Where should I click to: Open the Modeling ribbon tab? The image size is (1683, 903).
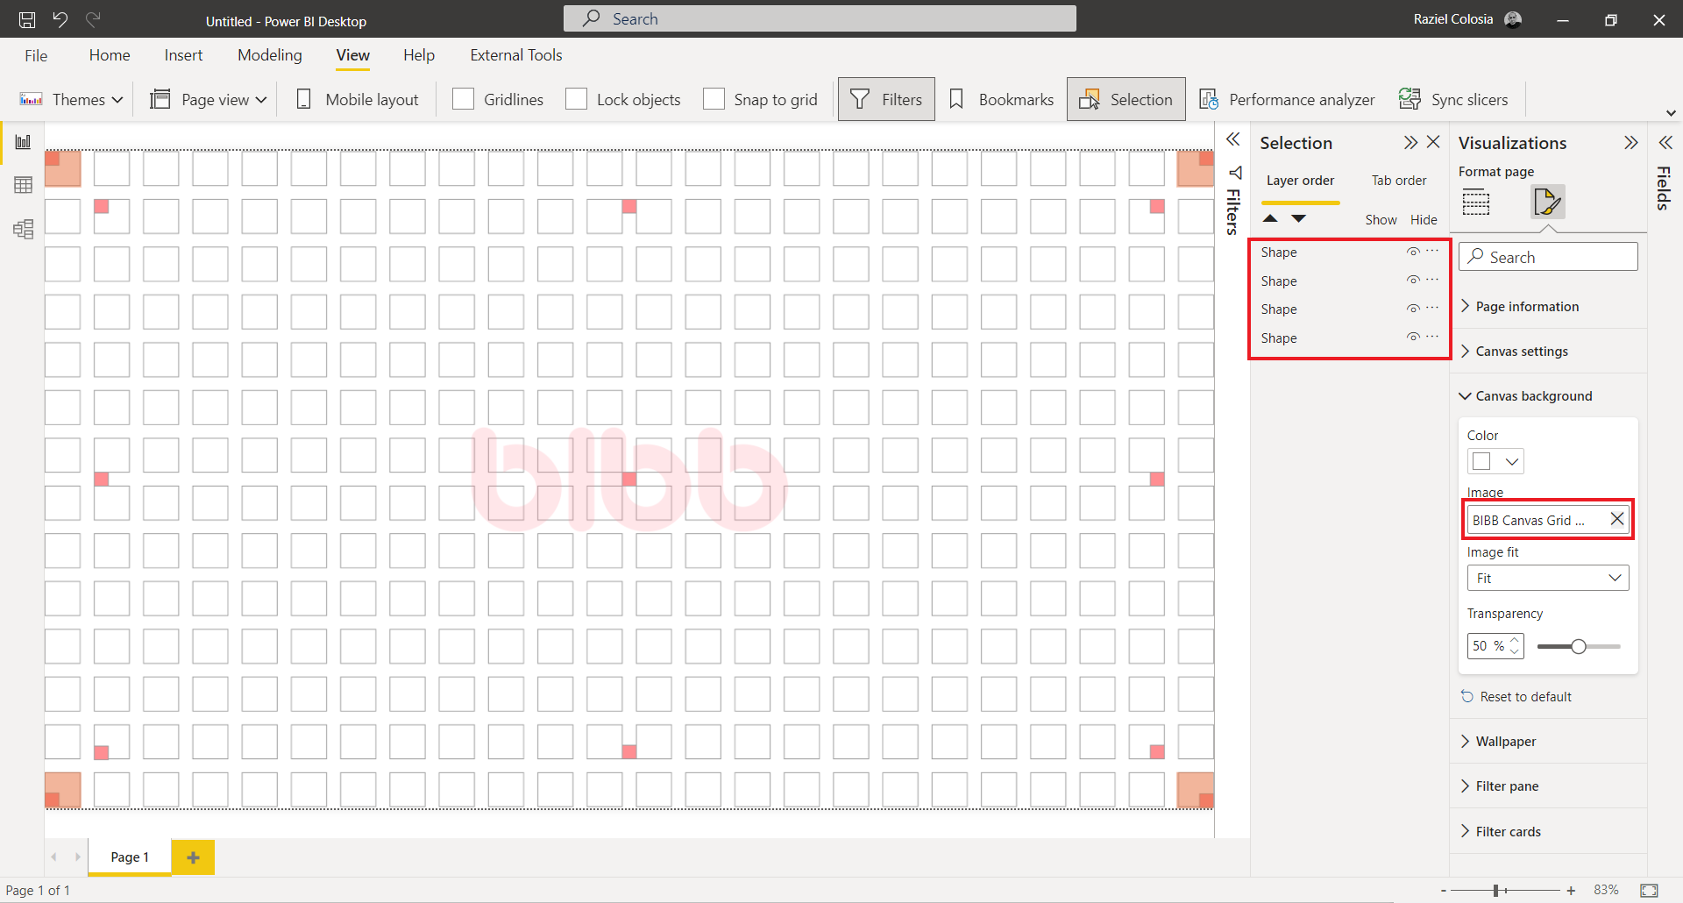click(x=269, y=55)
